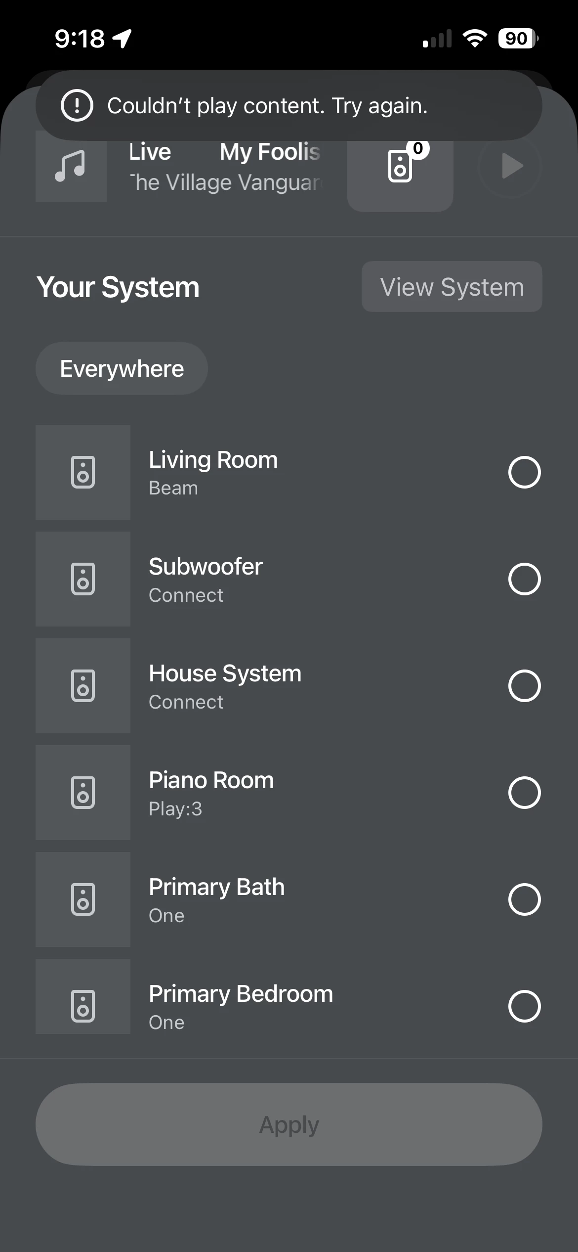Tap the Primary Bedroom speaker icon

coord(83,1005)
